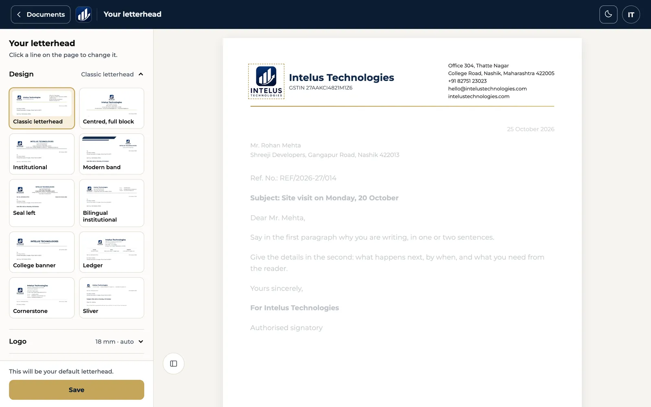Go back to Documents

click(40, 14)
